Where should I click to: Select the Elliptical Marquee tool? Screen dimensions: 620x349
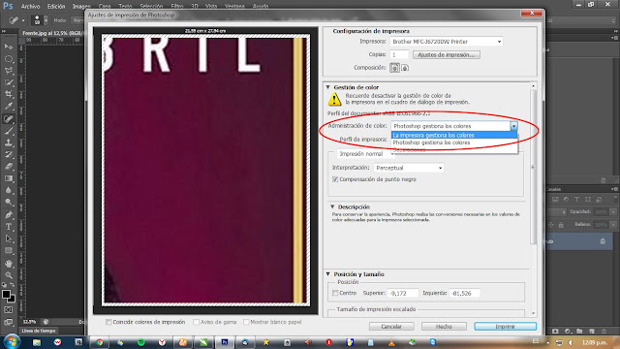9,59
